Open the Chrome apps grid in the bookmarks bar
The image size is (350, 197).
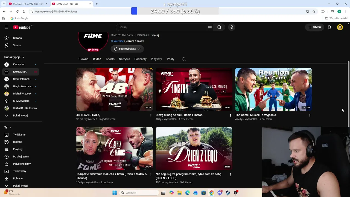point(4,18)
